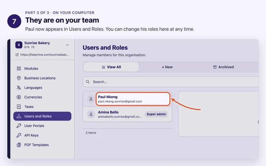266x166 pixels.
Task: Click the User Portals key icon
Action: tap(19, 126)
